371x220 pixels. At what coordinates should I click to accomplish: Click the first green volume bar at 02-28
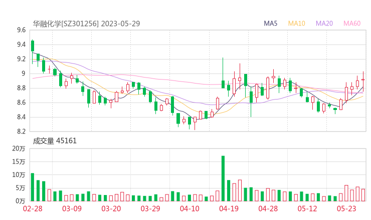click(33, 187)
